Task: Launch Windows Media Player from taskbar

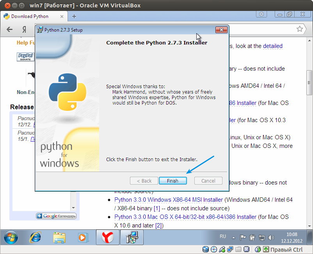Action: pyautogui.click(x=83, y=238)
